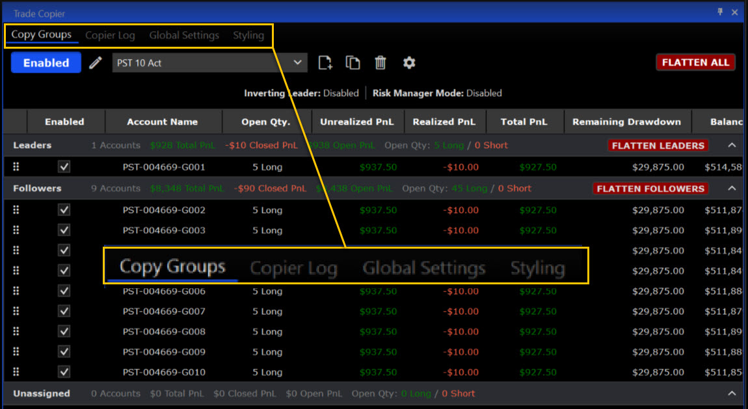Screen dimensions: 748x409
Task: Uncheck Enabled box for PST-004669-G001
Action: pyautogui.click(x=64, y=167)
